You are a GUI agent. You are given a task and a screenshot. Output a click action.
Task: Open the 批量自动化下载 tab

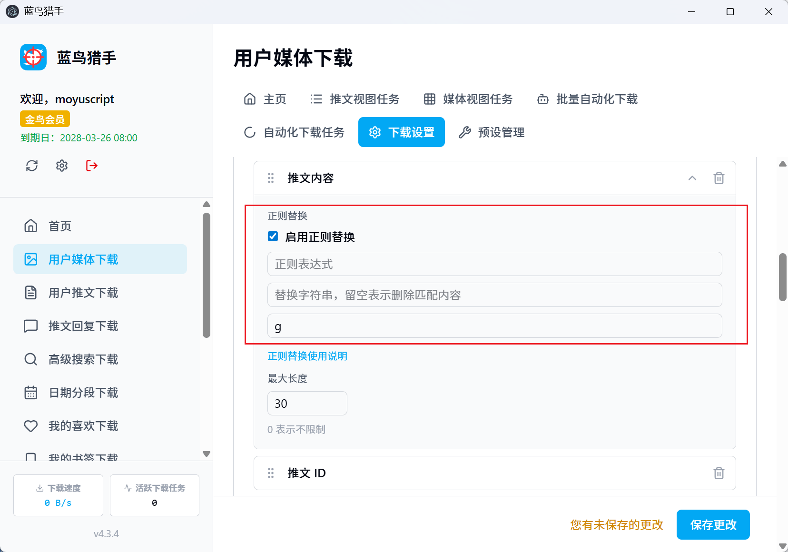(587, 99)
